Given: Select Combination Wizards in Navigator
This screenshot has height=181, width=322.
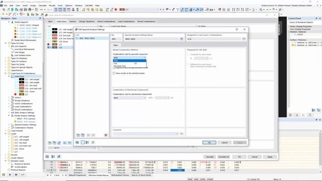Looking at the screenshot, I should tap(24, 128).
